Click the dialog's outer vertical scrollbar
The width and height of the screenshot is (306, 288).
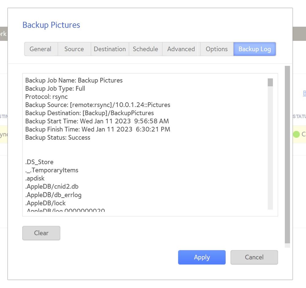(287, 154)
